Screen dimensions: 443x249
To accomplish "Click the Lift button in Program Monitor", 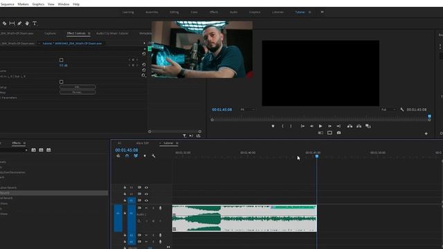I will tap(350, 126).
